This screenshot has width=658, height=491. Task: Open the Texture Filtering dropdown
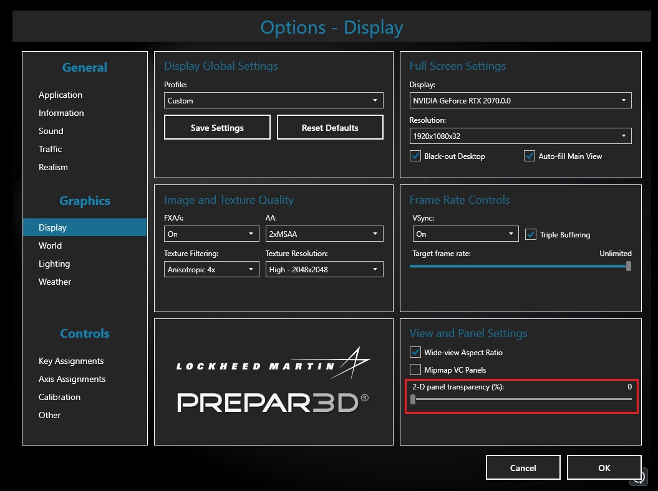[211, 270]
